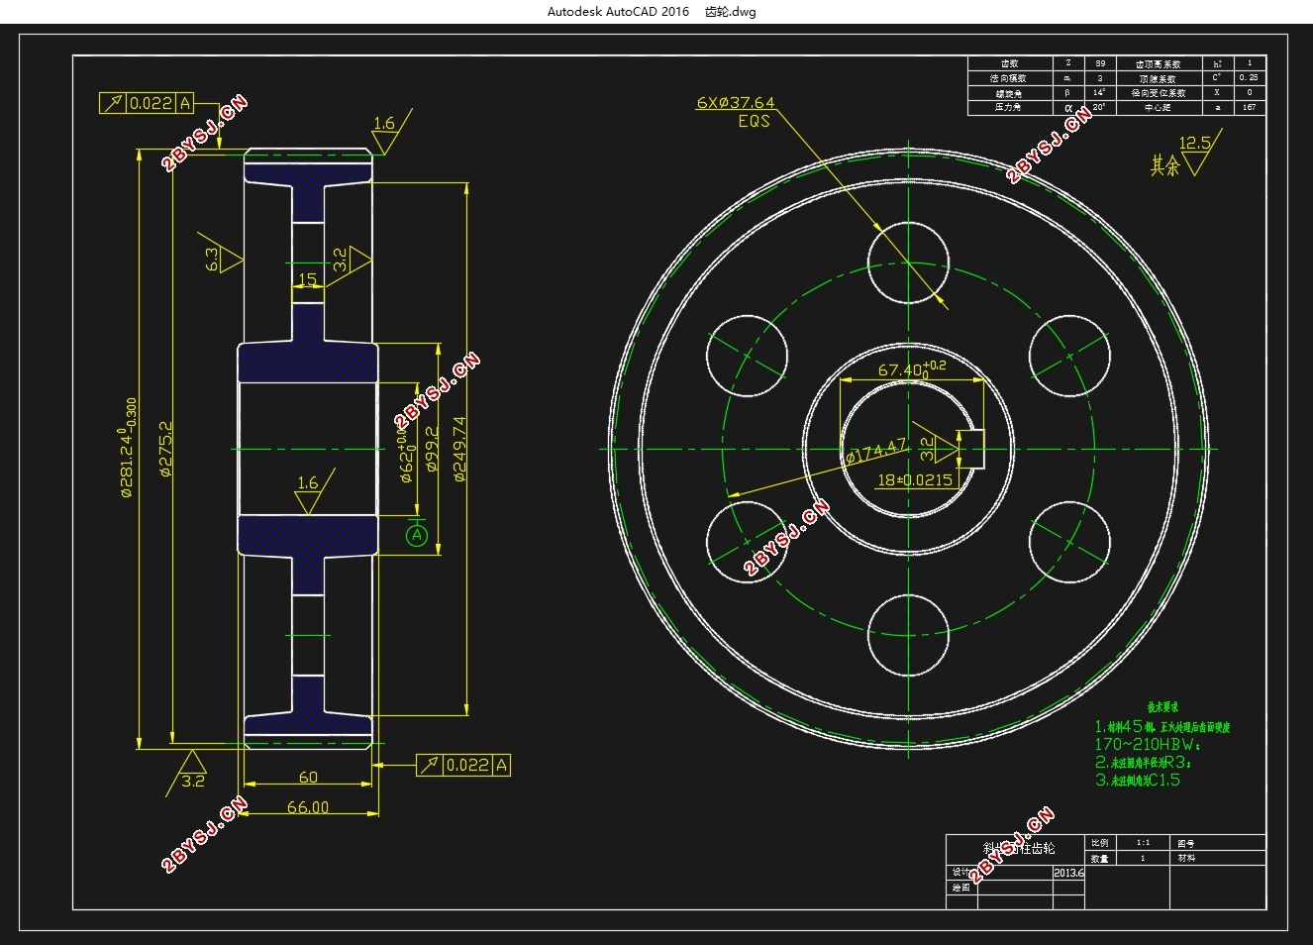Select the Ø275.2 pitch diameter dimension
This screenshot has width=1313, height=945.
pos(165,450)
